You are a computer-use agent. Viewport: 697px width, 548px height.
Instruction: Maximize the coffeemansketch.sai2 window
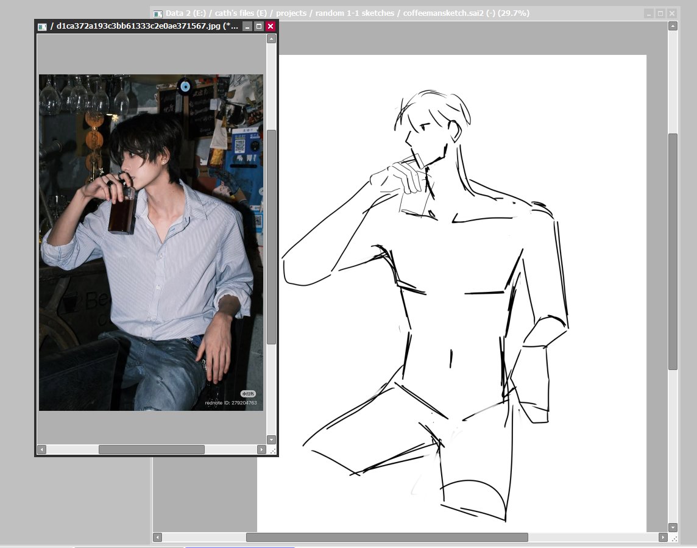click(660, 13)
